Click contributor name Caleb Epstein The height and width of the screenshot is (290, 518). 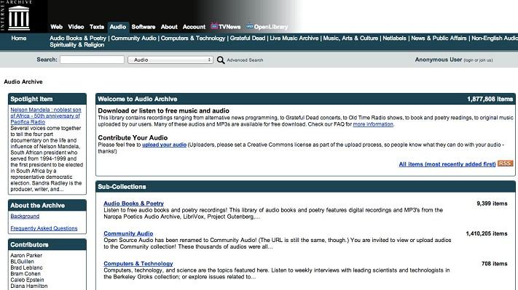pos(27,280)
